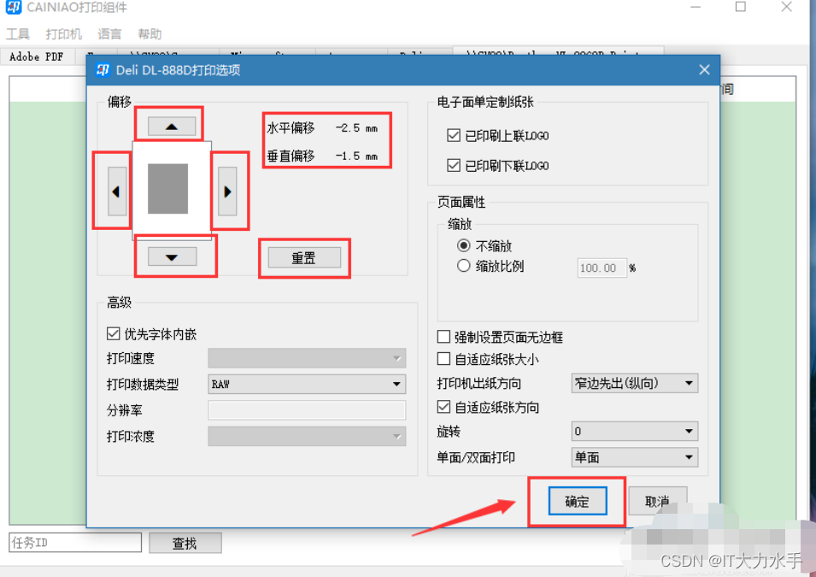Open the 打印数据类型 RAW dropdown
This screenshot has height=577, width=816.
[x=307, y=384]
